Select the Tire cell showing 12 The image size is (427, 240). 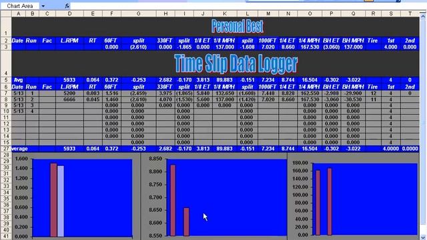pyautogui.click(x=373, y=93)
